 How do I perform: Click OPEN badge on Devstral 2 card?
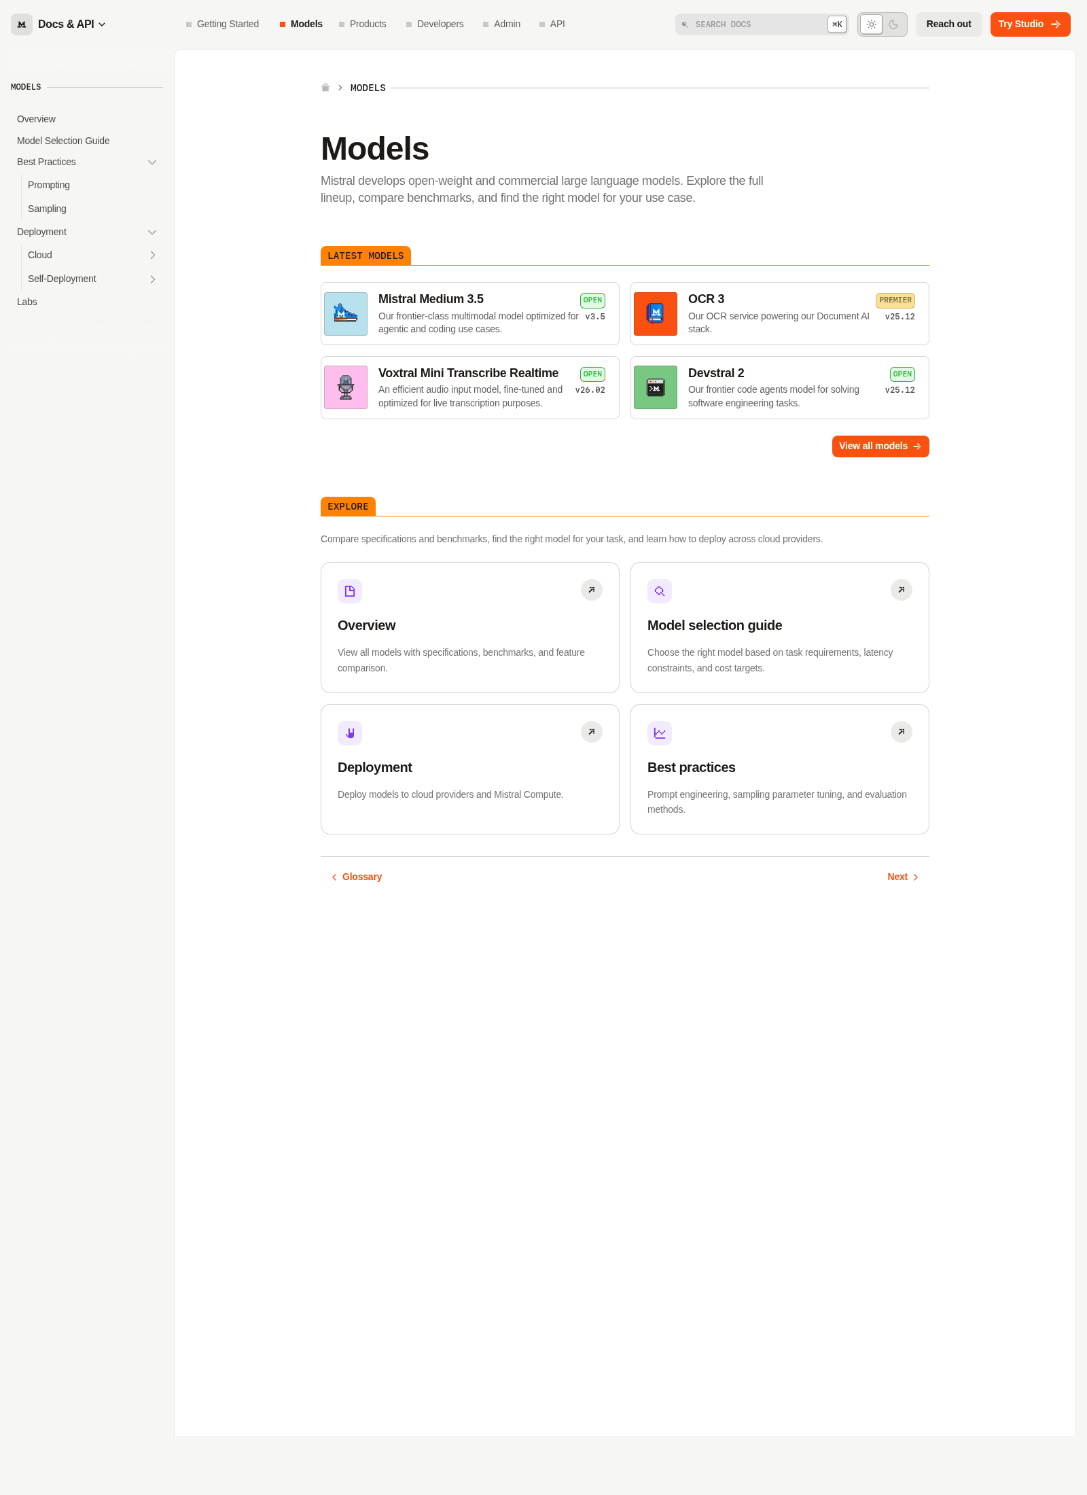tap(902, 374)
